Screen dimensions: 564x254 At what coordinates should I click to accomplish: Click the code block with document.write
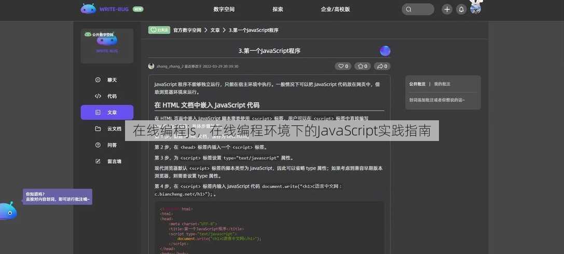pos(269,228)
